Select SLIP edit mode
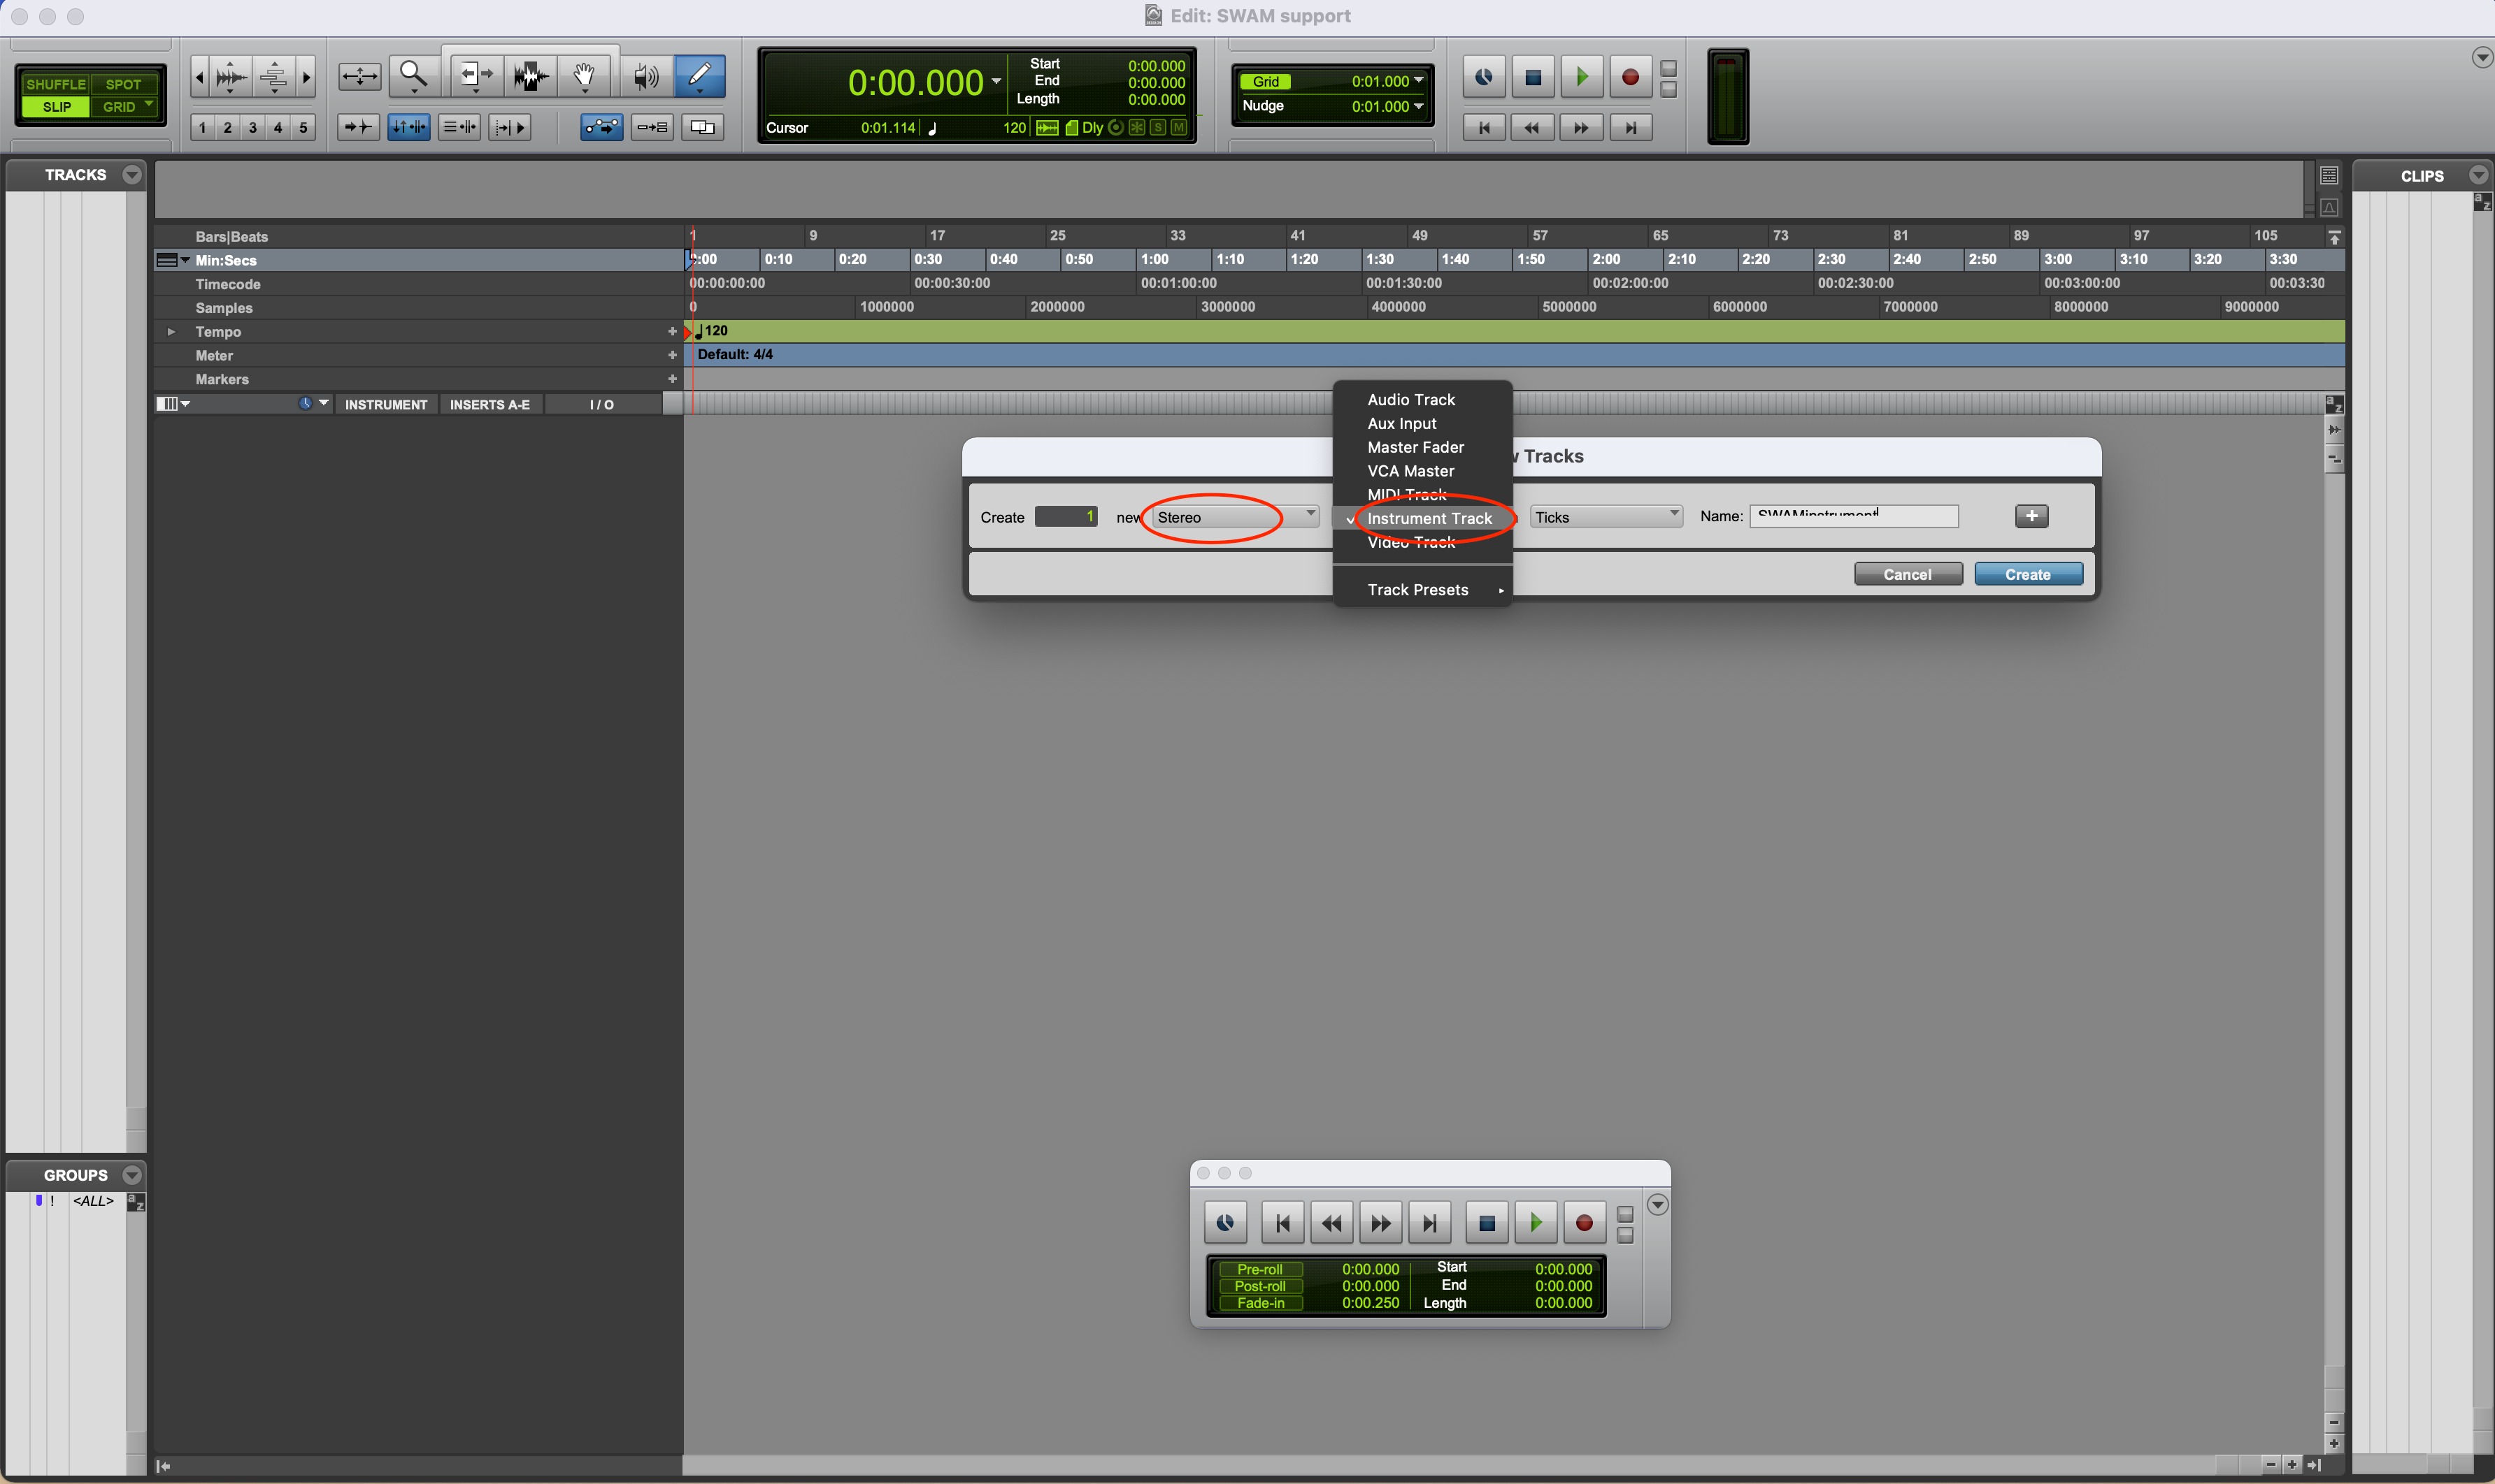The width and height of the screenshot is (2495, 1484). [x=56, y=107]
